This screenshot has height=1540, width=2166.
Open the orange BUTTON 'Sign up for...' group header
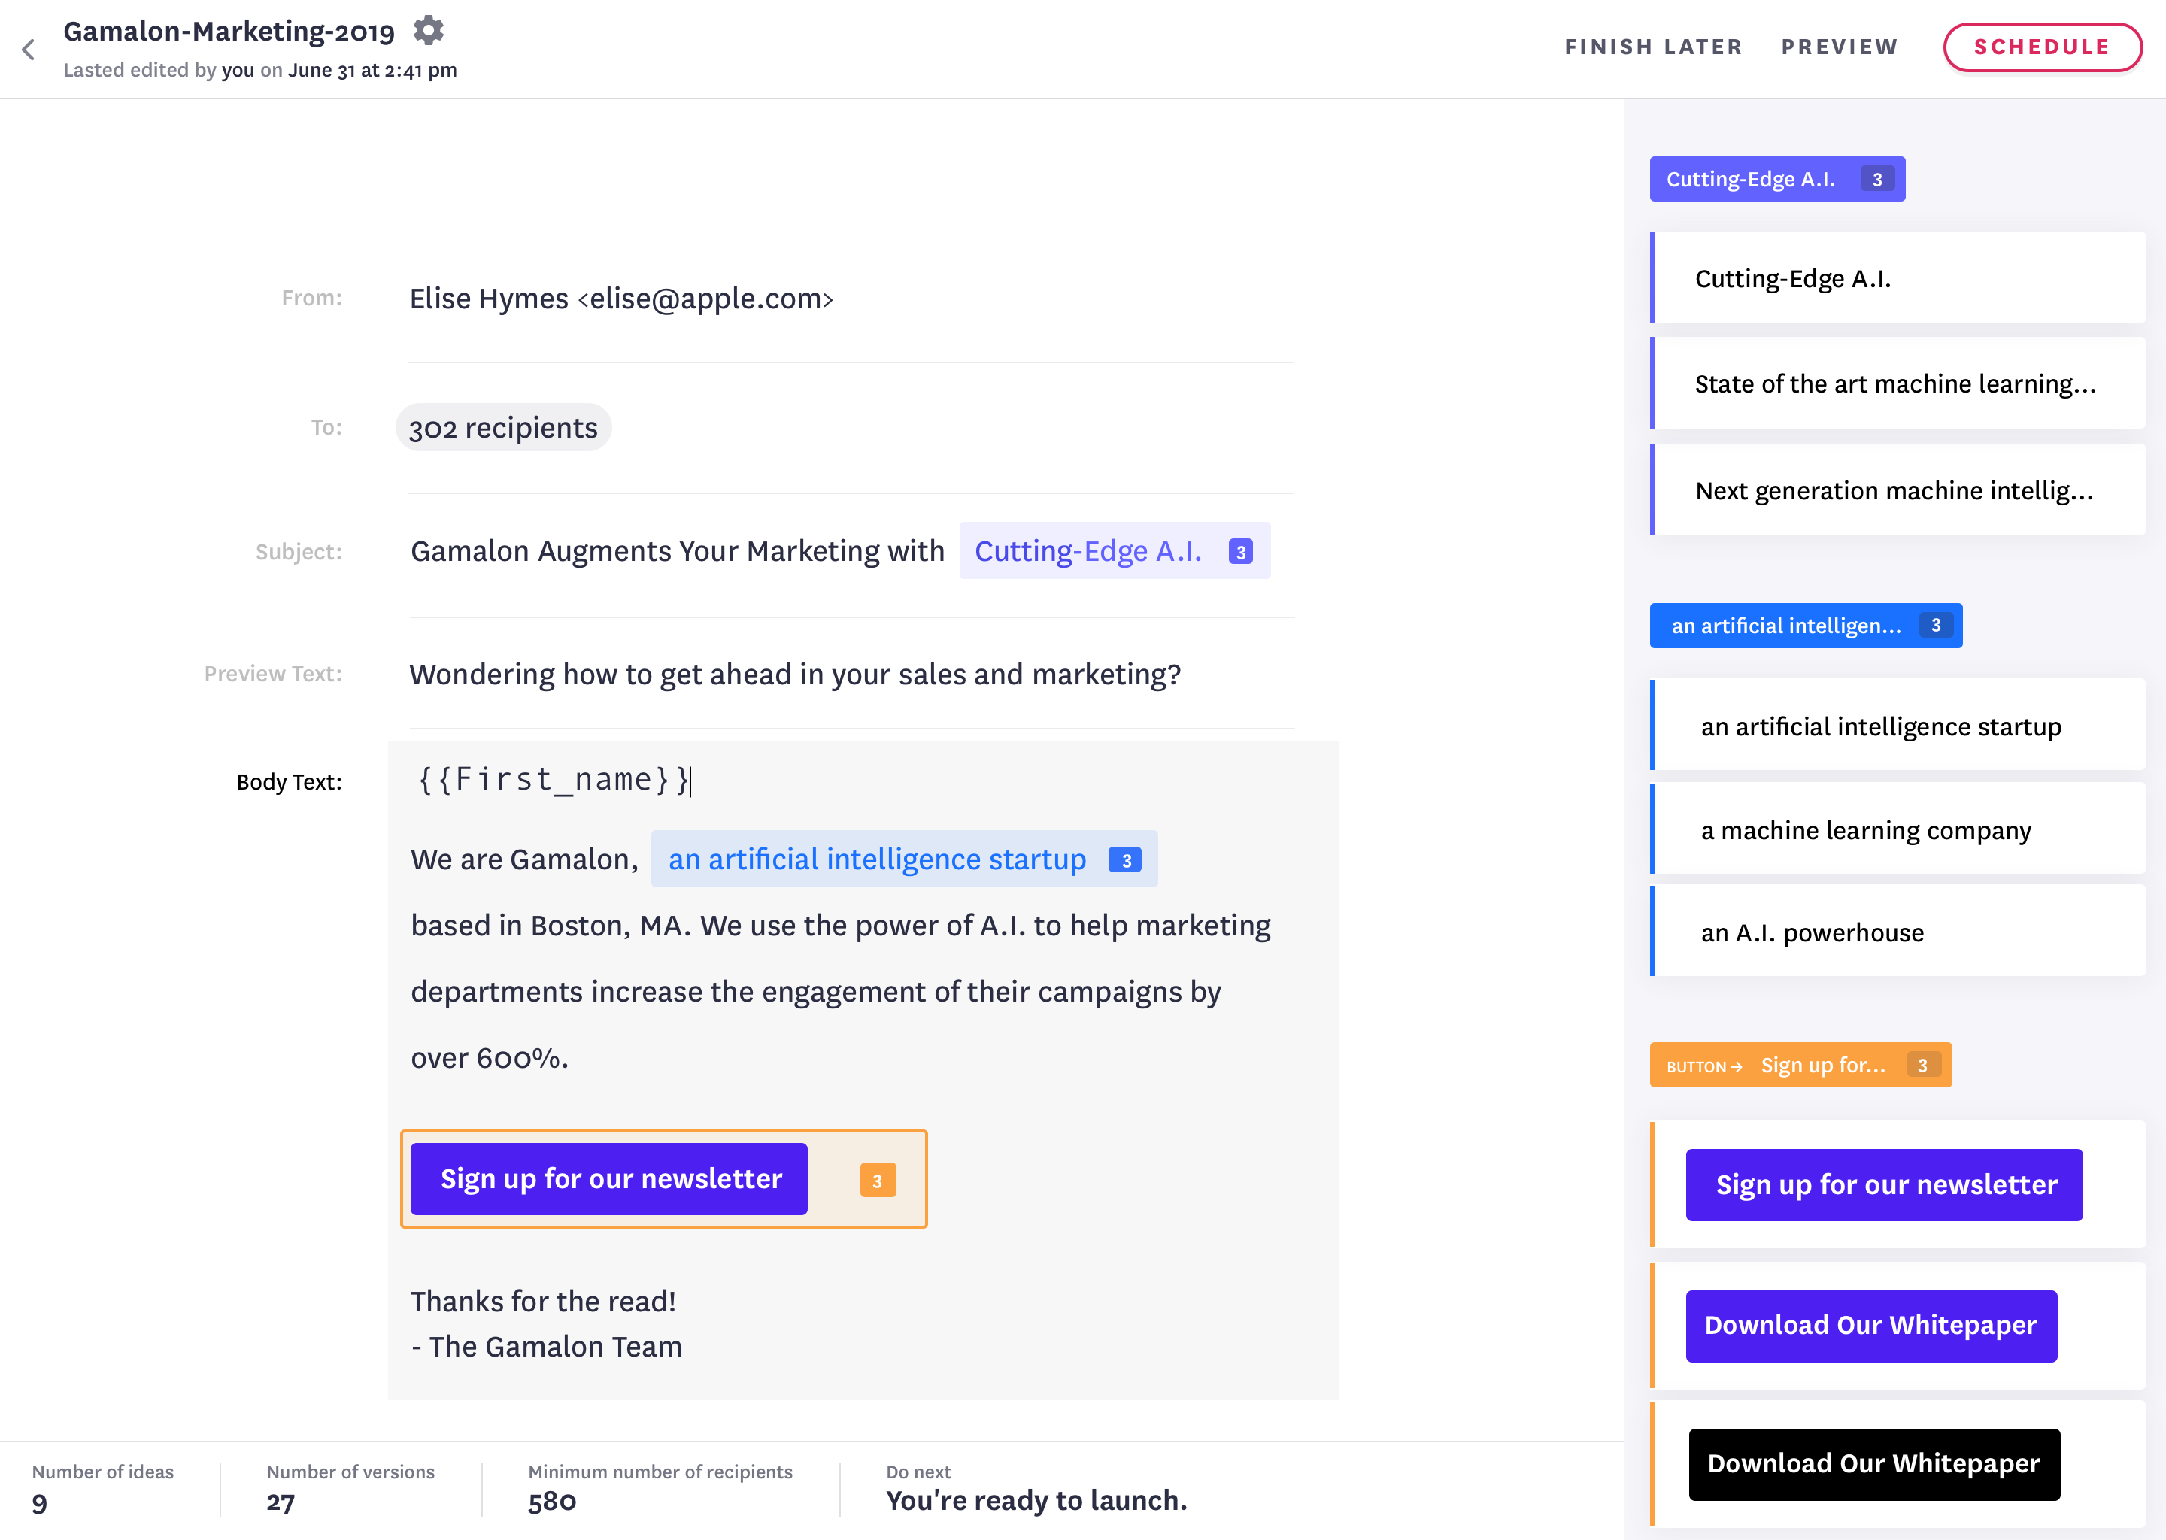click(x=1801, y=1065)
